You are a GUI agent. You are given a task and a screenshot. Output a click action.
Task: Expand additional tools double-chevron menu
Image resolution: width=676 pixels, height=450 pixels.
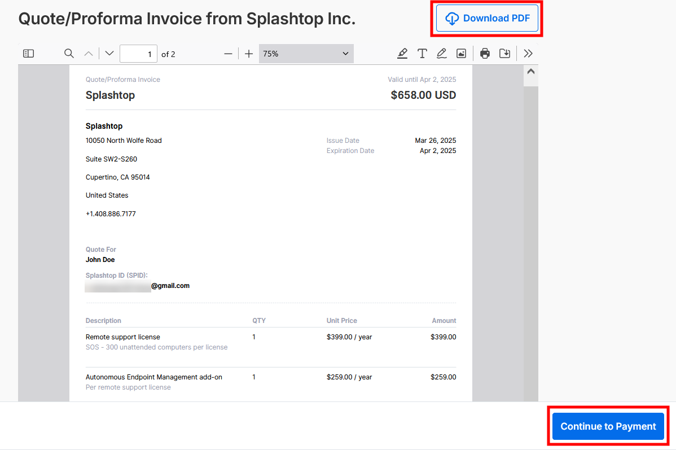coord(528,54)
